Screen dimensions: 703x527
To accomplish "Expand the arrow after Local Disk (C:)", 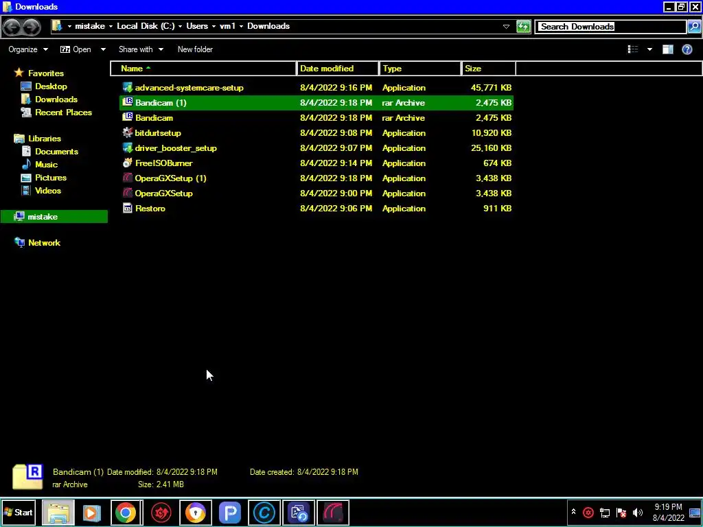I will coord(181,26).
